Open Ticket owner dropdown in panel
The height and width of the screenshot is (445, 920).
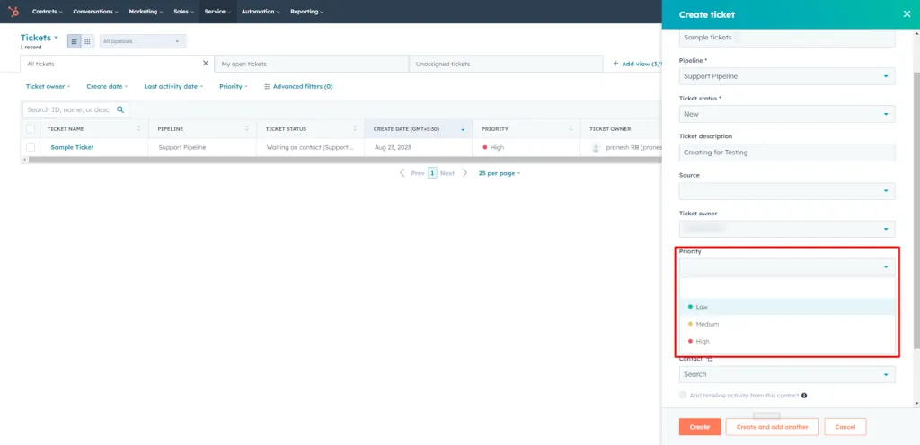pyautogui.click(x=787, y=229)
